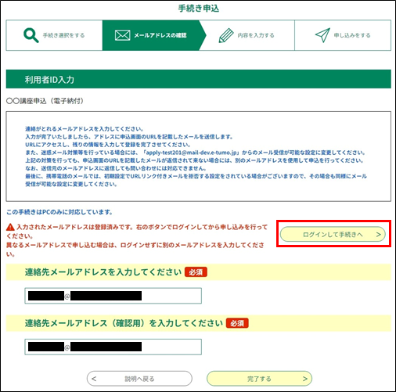Focus the confirmation email address input field
The height and width of the screenshot is (392, 396).
(x=113, y=347)
